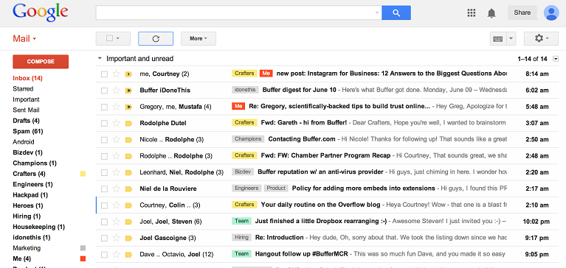Open the Spam (61) folder

coord(28,131)
